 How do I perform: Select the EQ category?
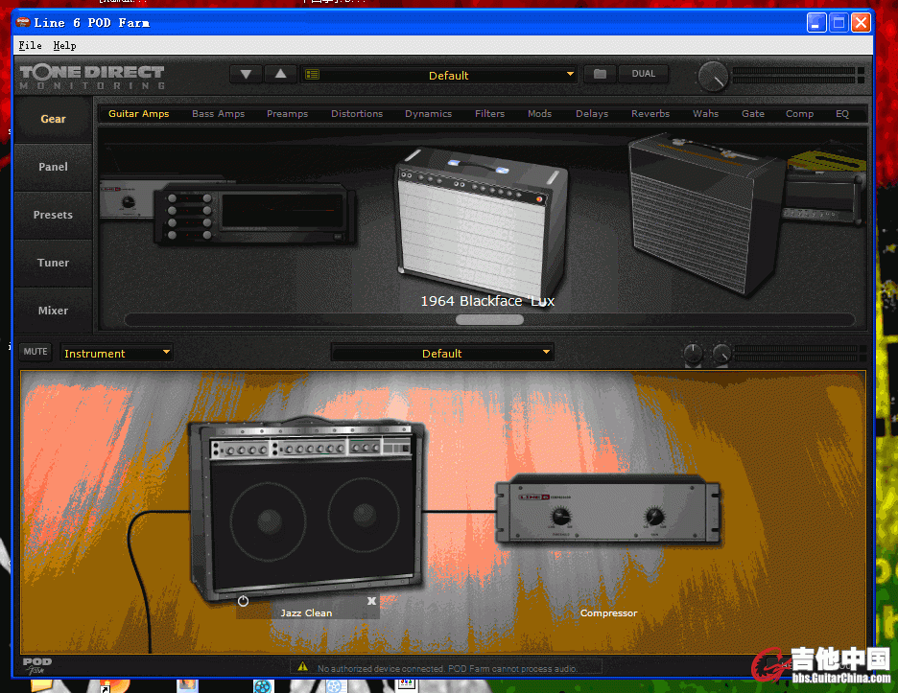click(x=842, y=113)
